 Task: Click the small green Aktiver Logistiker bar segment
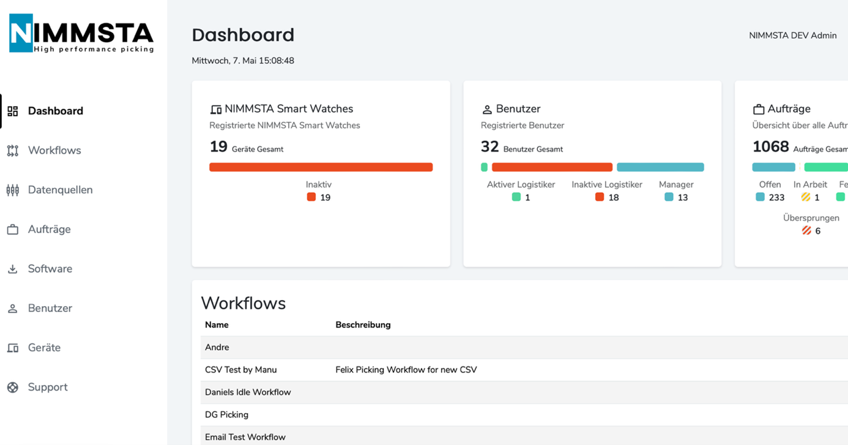point(484,167)
